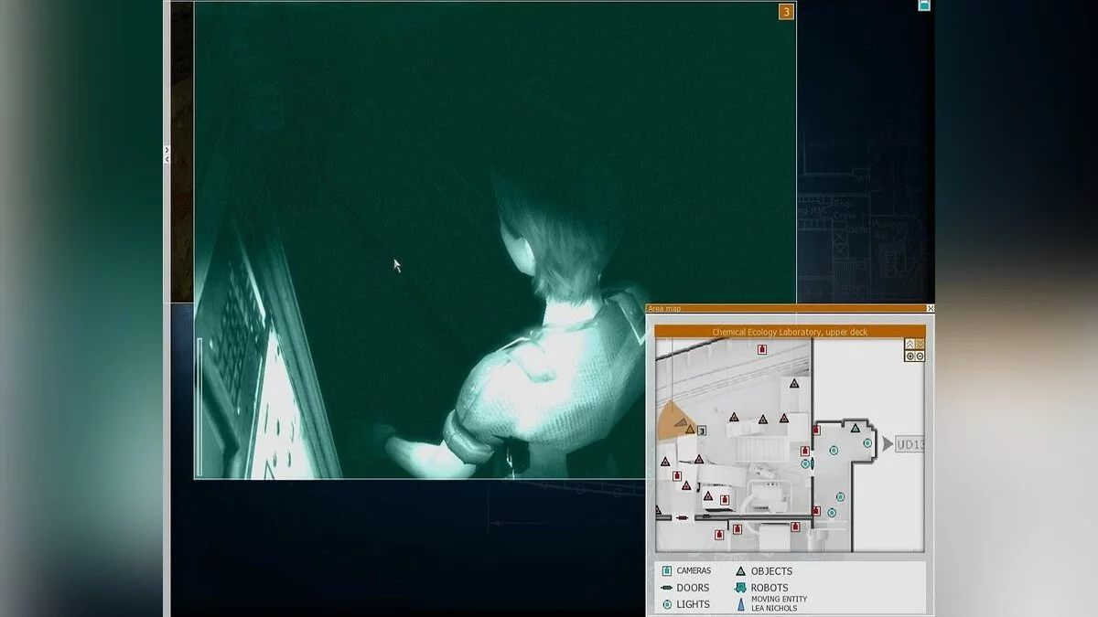
Task: Toggle the light nearest the UD13 arrow
Action: click(867, 442)
